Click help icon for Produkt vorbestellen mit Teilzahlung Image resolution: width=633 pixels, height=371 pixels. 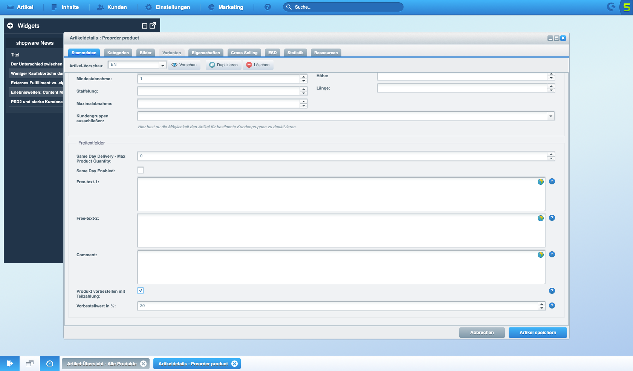[552, 291]
